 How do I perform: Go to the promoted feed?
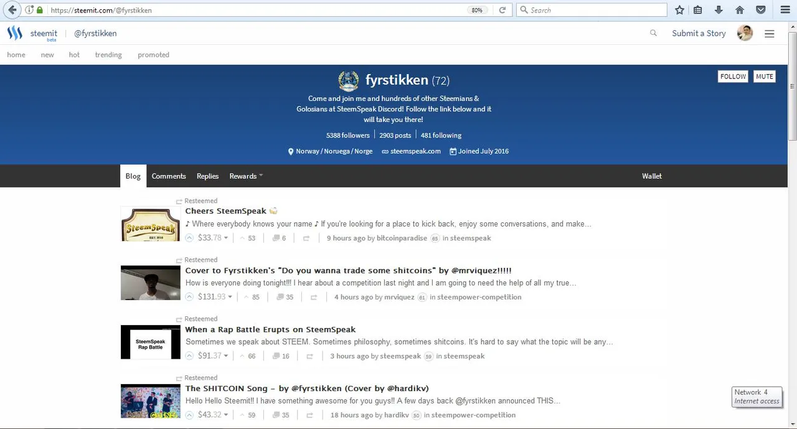click(x=153, y=55)
